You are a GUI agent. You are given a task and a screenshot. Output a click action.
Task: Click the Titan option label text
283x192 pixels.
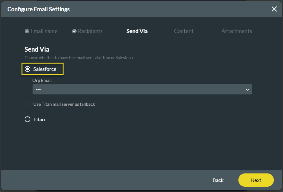[x=39, y=120]
